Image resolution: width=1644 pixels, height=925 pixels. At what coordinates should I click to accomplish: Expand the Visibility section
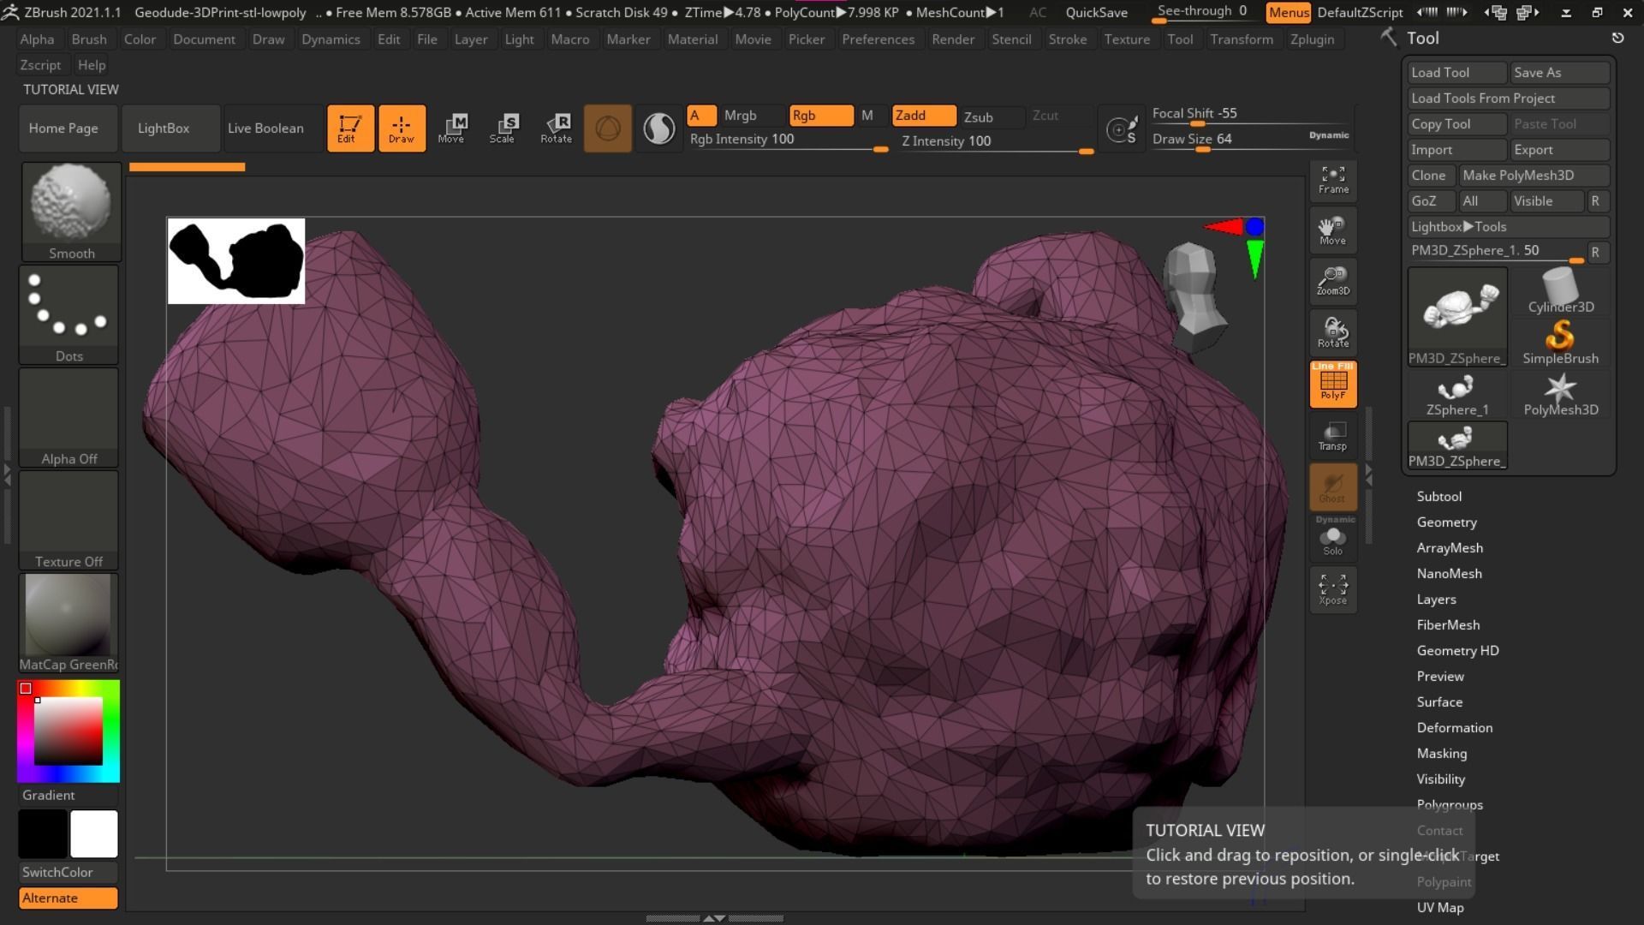[x=1440, y=779]
